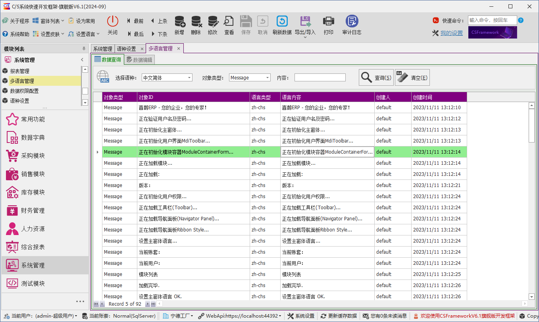Click 系统设置 in status bar
This screenshot has width=539, height=322.
point(300,316)
